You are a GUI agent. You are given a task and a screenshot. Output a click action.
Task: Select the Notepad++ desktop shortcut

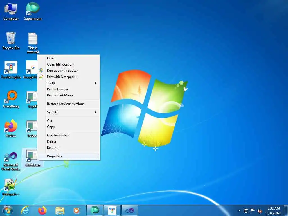[11, 187]
